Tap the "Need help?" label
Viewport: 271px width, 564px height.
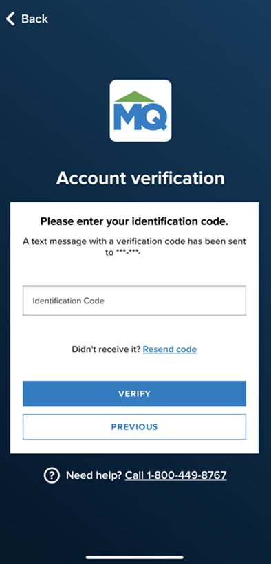[94, 475]
